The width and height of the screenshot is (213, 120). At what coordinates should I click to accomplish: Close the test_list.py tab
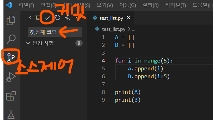tap(128, 18)
